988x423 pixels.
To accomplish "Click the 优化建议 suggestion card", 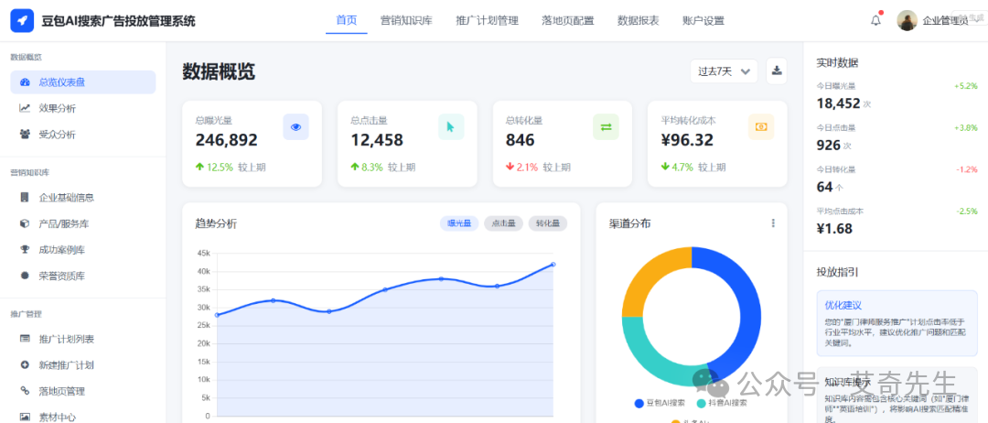I will click(x=897, y=322).
